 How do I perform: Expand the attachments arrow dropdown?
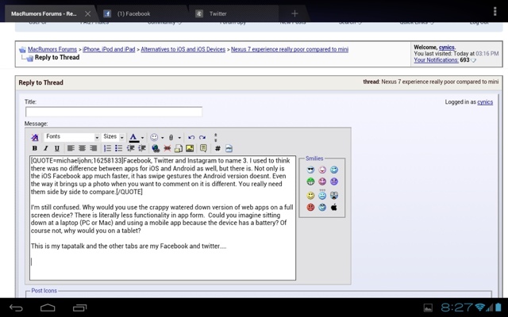[x=179, y=137]
